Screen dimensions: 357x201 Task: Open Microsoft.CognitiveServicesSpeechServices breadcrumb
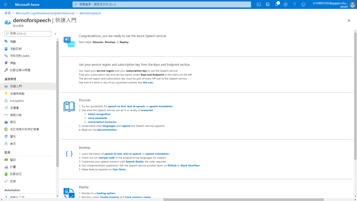click(45, 13)
